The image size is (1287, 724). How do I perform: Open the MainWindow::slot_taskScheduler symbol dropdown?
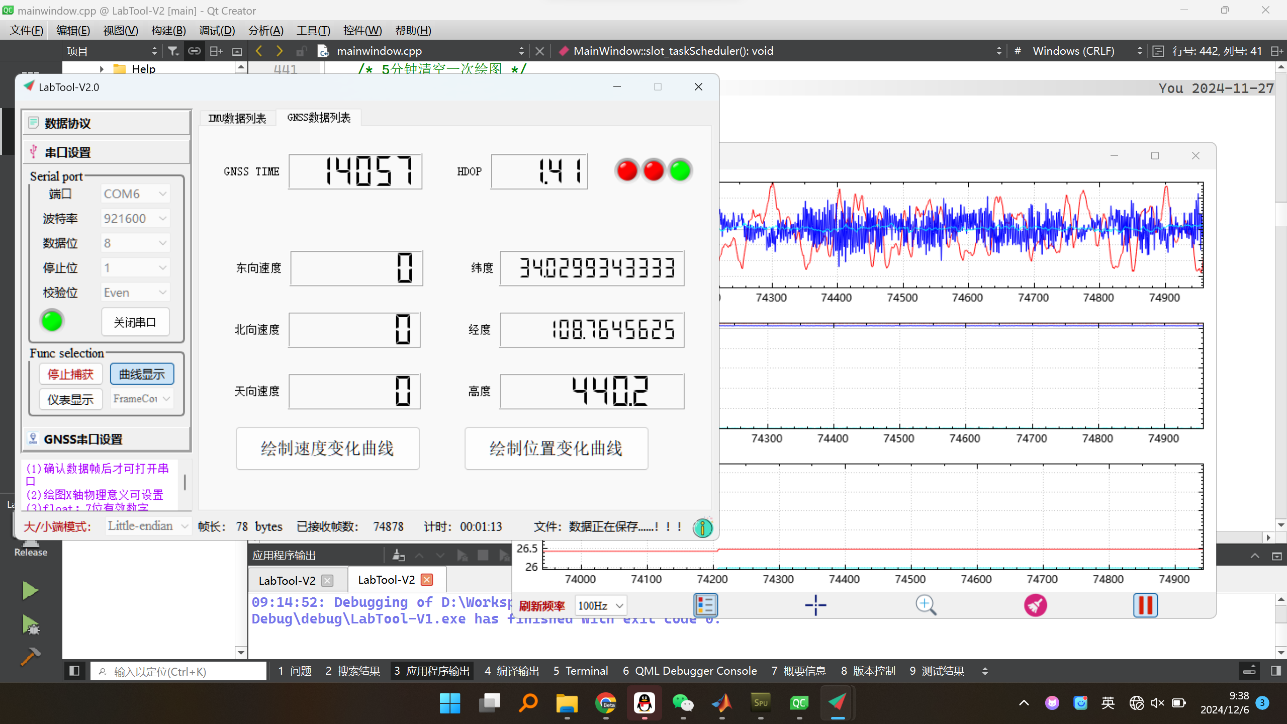[x=780, y=51]
